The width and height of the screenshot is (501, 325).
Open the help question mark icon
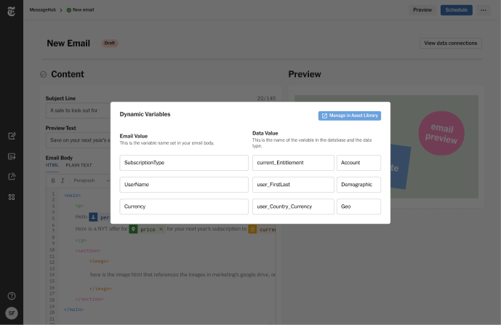(12, 296)
